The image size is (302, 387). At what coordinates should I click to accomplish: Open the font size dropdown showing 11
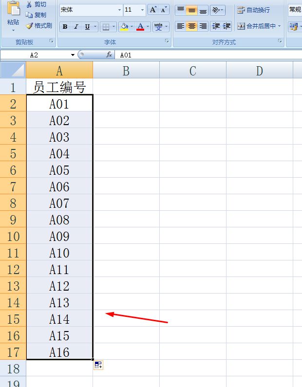point(143,10)
